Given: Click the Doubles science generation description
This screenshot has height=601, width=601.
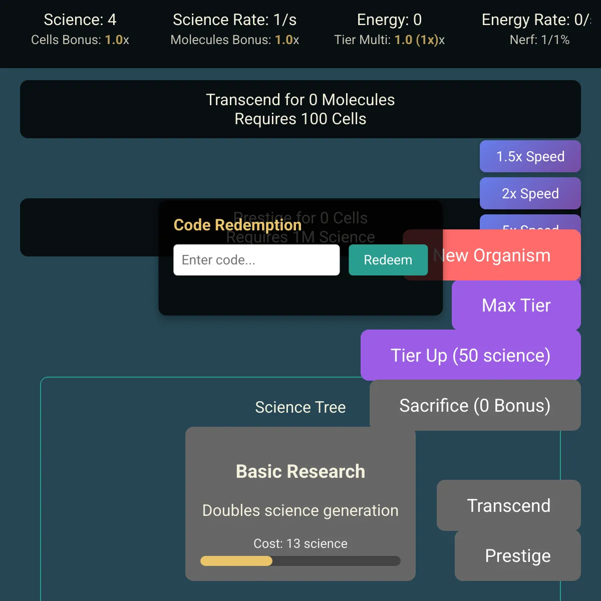Looking at the screenshot, I should (300, 510).
